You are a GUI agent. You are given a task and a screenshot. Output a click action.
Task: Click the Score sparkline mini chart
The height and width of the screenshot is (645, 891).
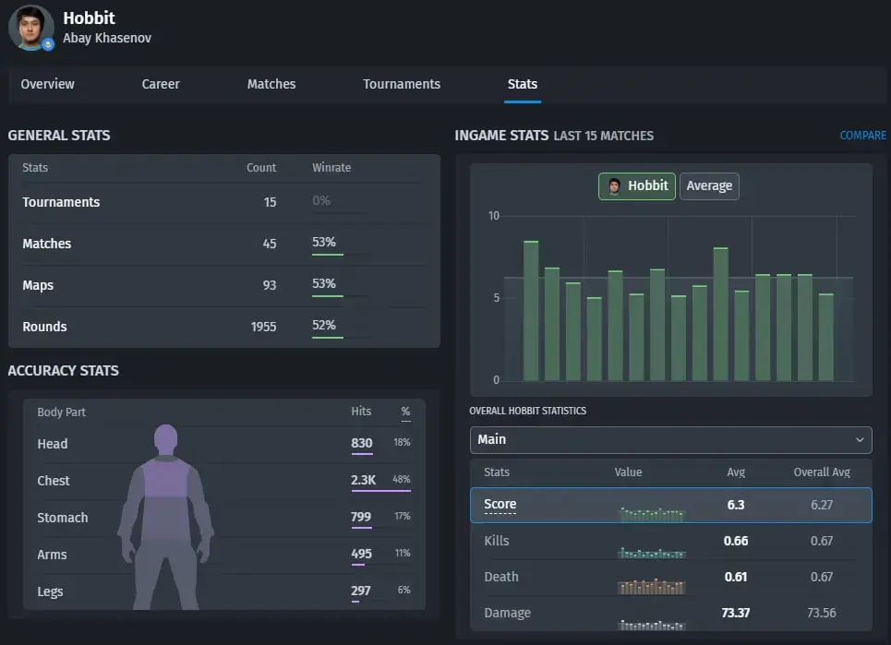point(651,514)
